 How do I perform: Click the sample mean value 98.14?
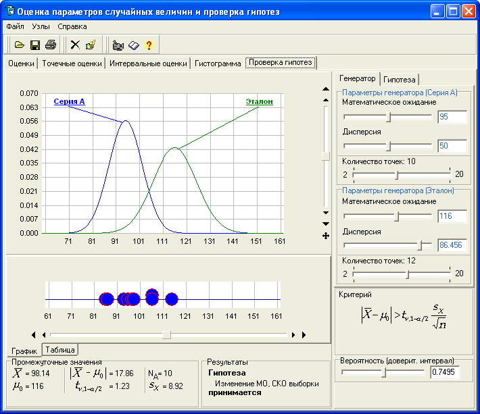click(40, 373)
